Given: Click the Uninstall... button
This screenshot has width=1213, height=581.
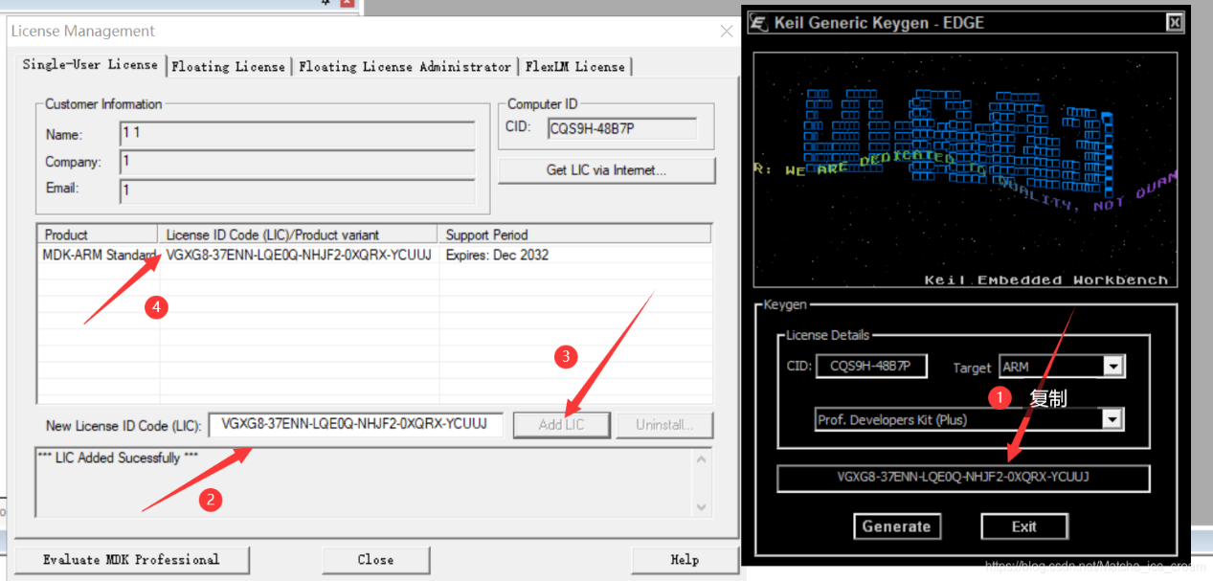Looking at the screenshot, I should [663, 425].
